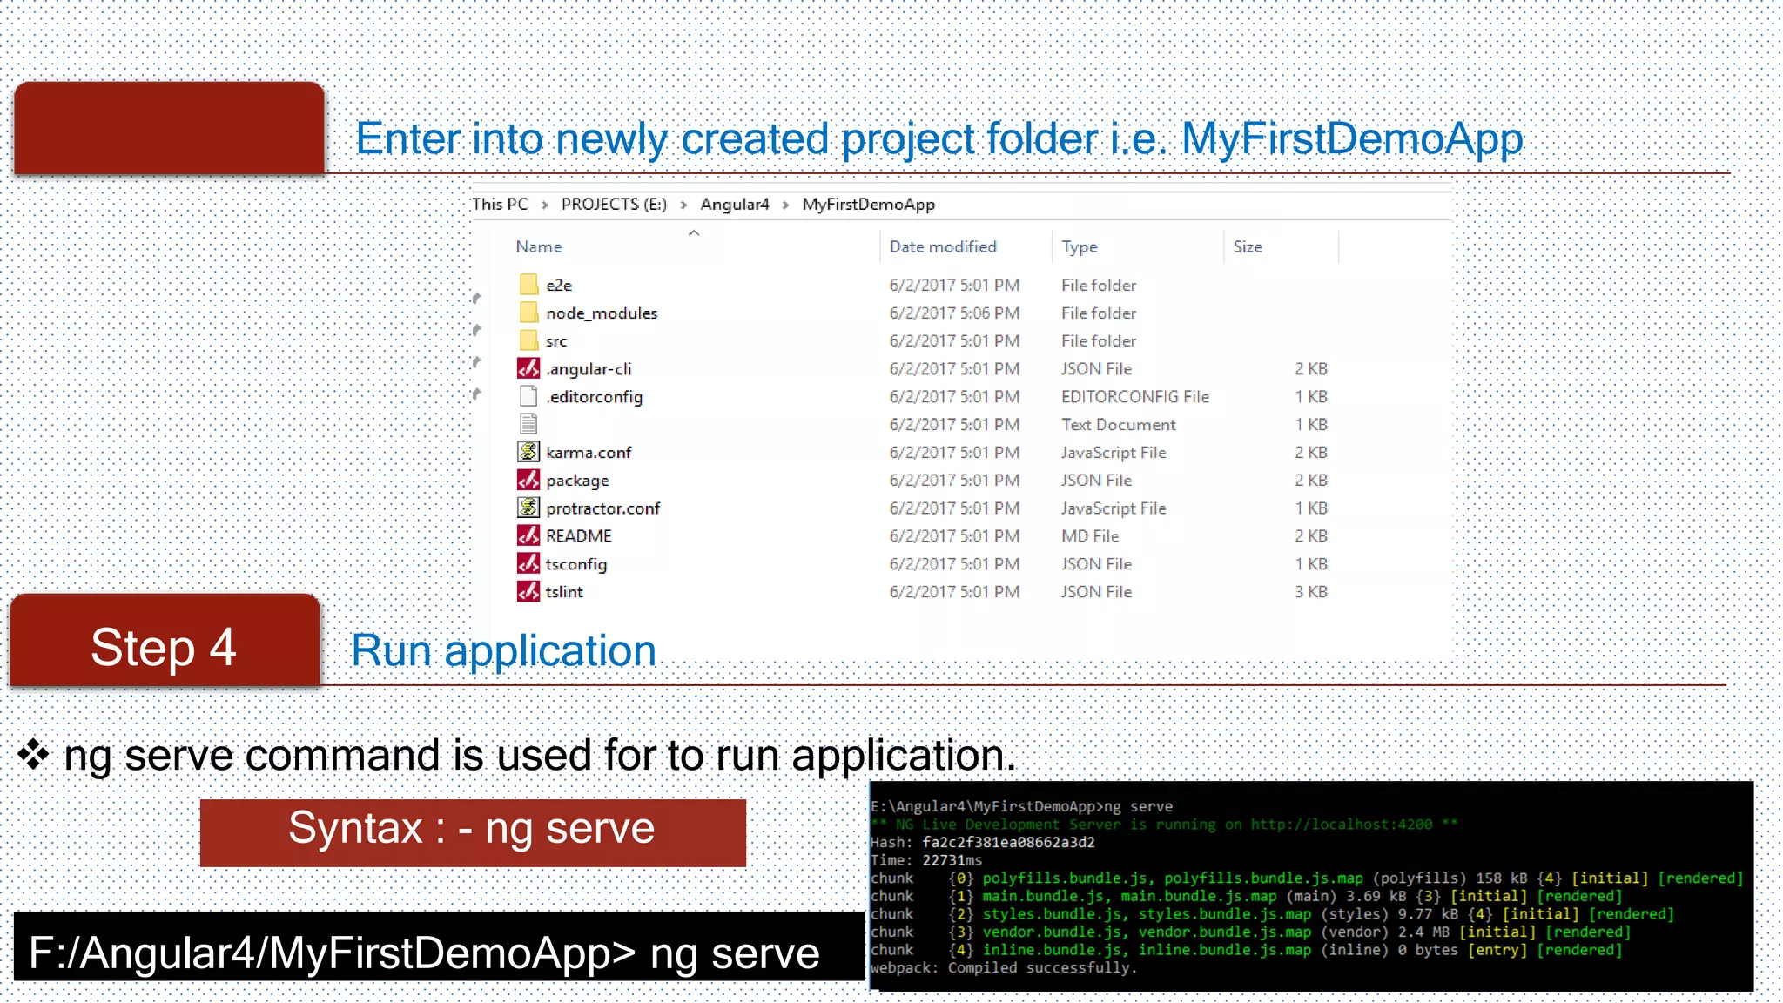This screenshot has width=1783, height=1003.
Task: Select the .angular-cli file name
Action: 589,368
